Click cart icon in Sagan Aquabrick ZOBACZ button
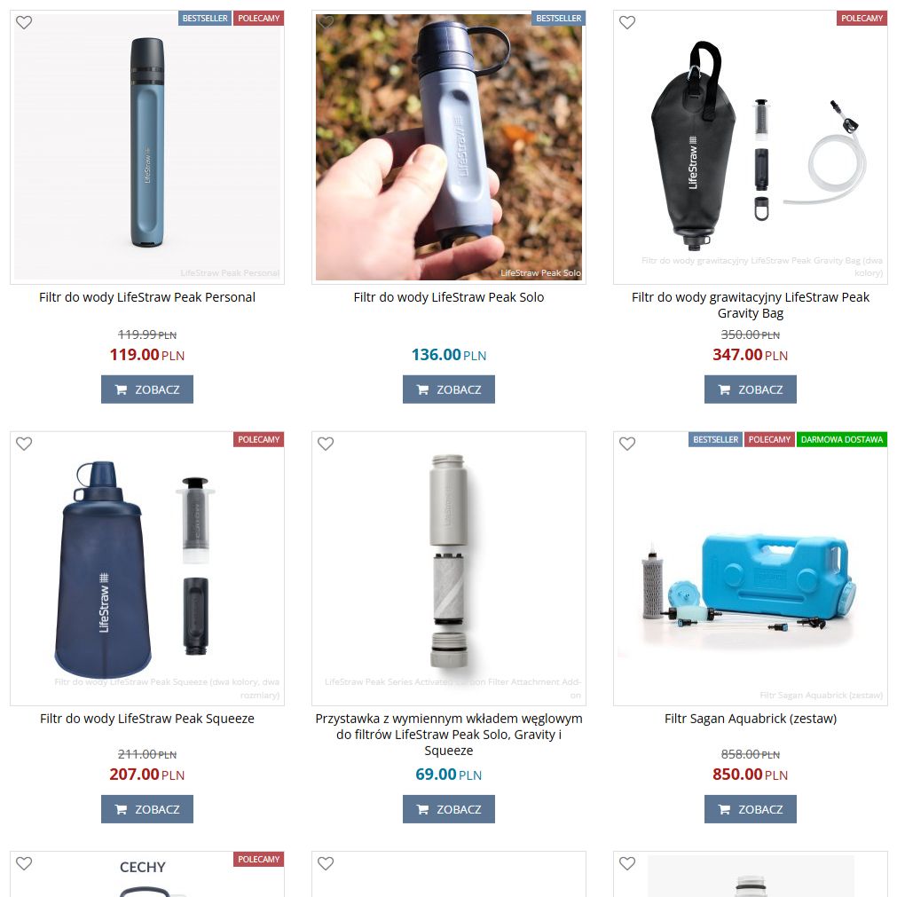Viewport: 897px width, 897px height. [724, 809]
